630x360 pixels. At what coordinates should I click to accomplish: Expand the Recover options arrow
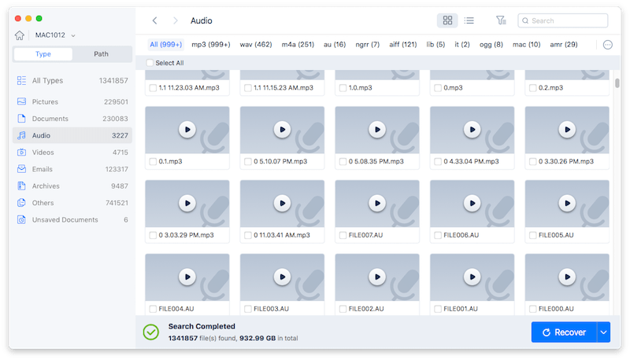coord(603,332)
